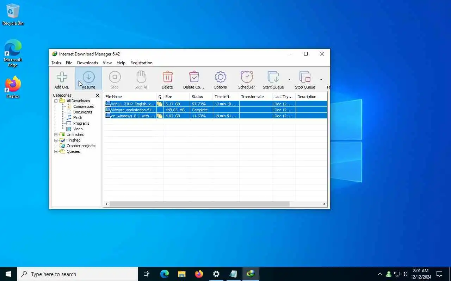Click the taskbar search box

(x=78, y=274)
